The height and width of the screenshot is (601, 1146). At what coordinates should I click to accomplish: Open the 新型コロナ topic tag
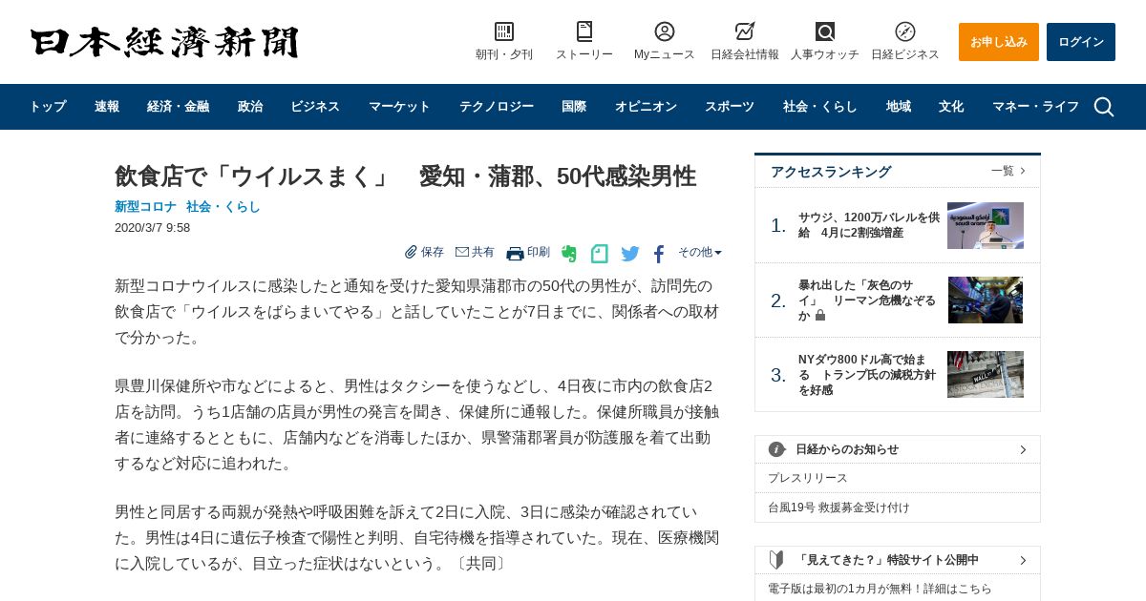coord(146,206)
